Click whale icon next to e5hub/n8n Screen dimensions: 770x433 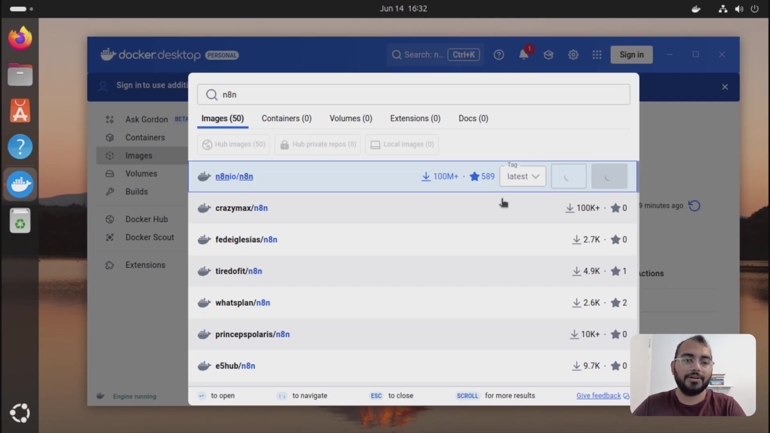(x=204, y=366)
